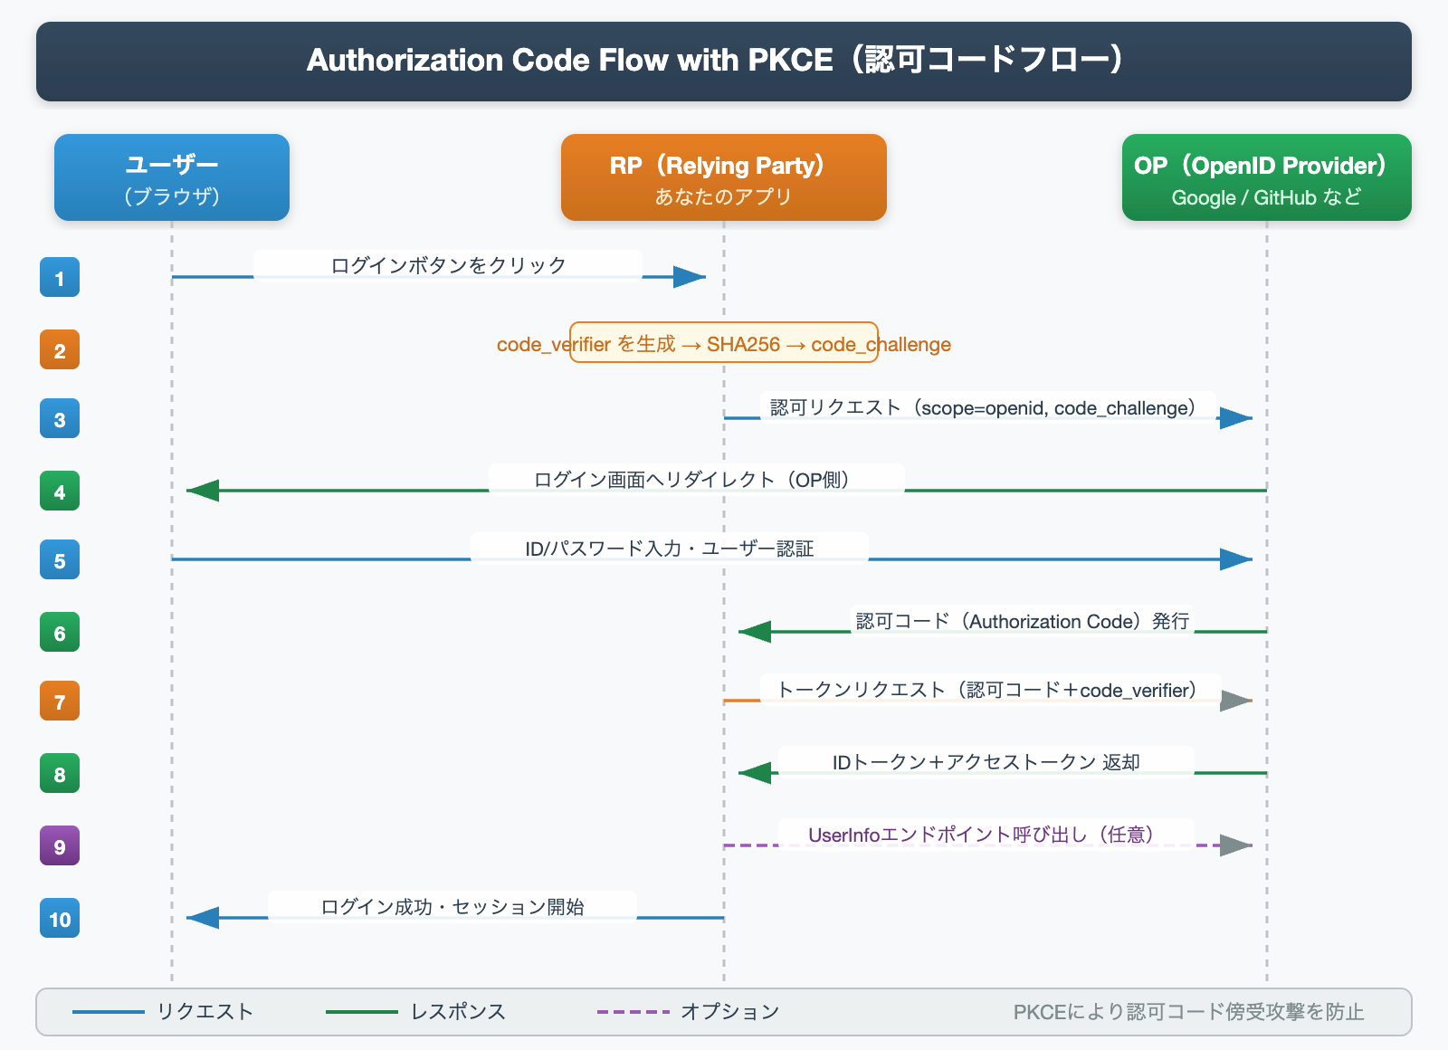
Task: Select the step 10 number badge
Action: pyautogui.click(x=59, y=919)
